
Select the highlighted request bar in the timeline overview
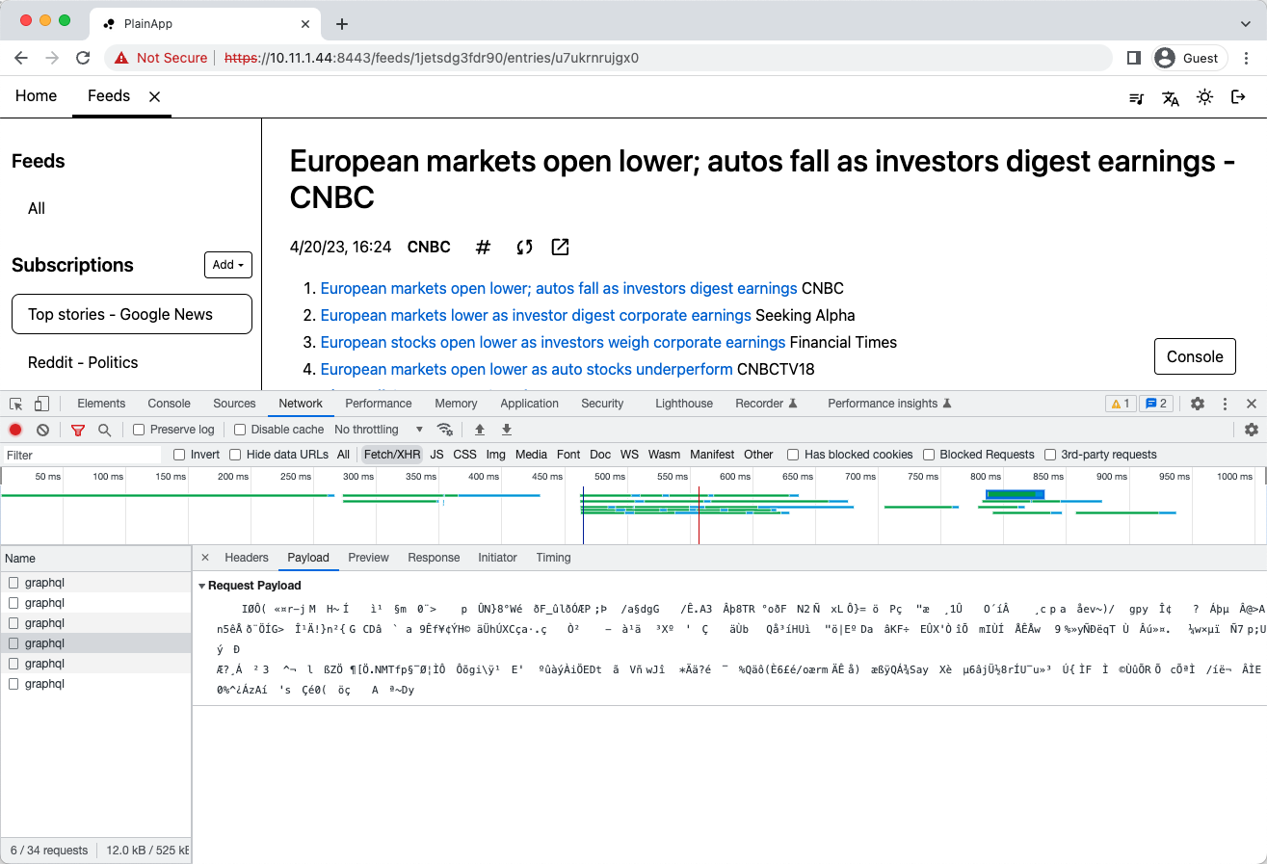coord(1015,494)
